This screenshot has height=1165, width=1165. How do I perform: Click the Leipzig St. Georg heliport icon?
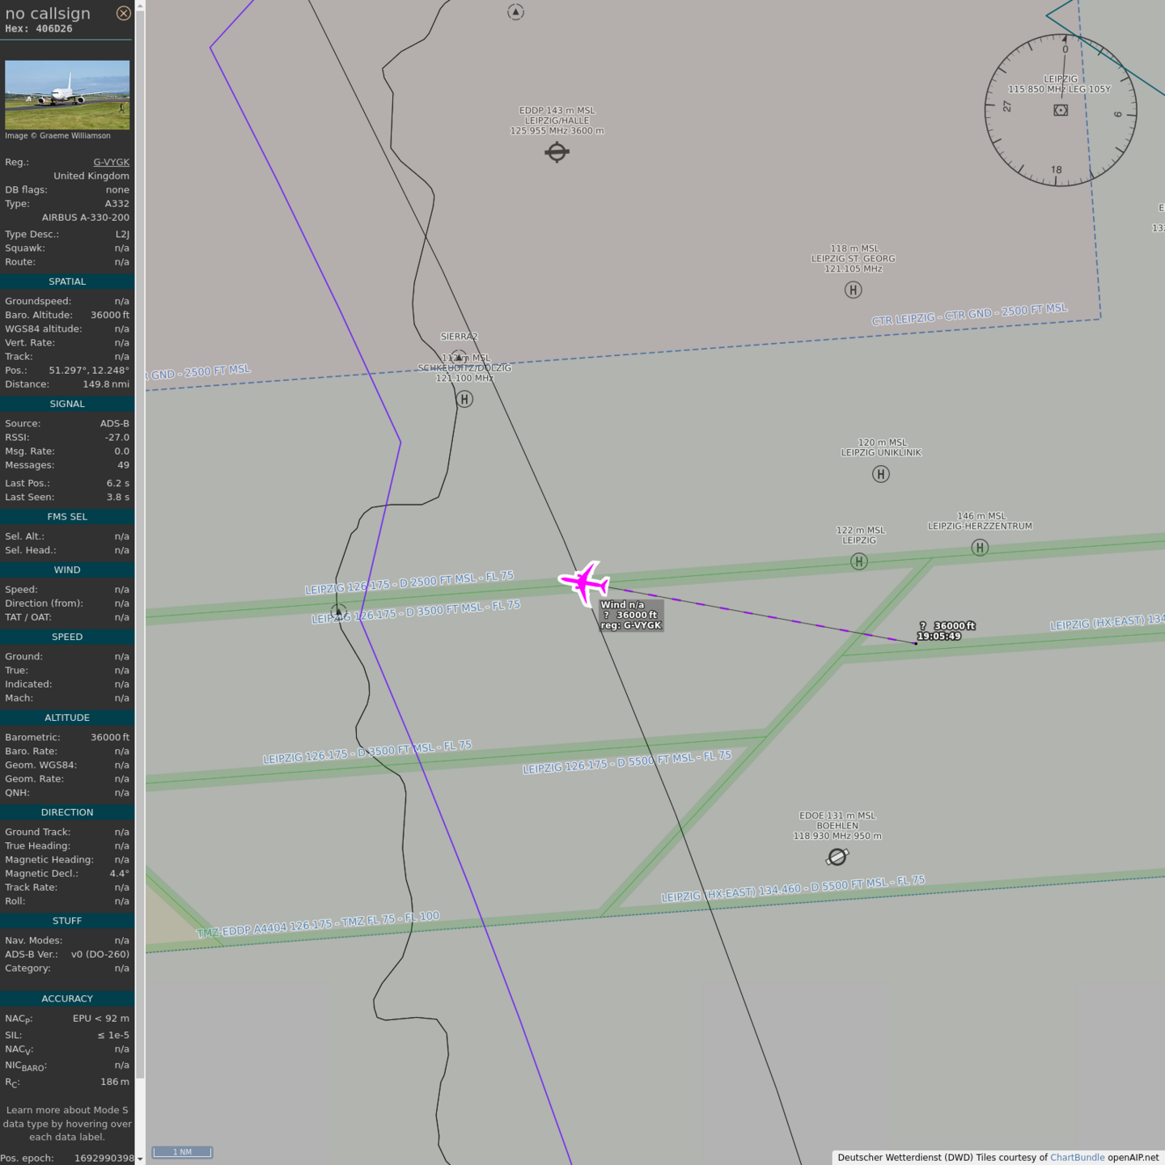(853, 290)
